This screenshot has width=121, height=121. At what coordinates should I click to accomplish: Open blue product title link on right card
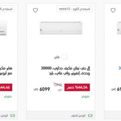(x=120, y=68)
